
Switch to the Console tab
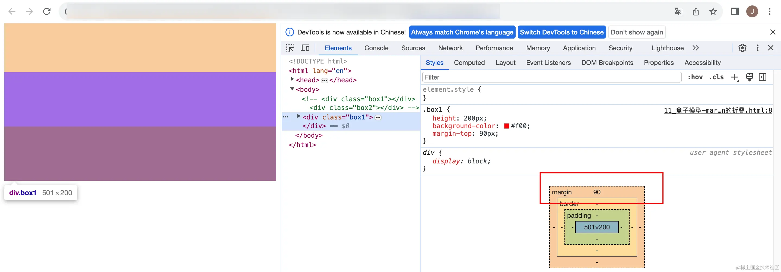[x=376, y=48]
